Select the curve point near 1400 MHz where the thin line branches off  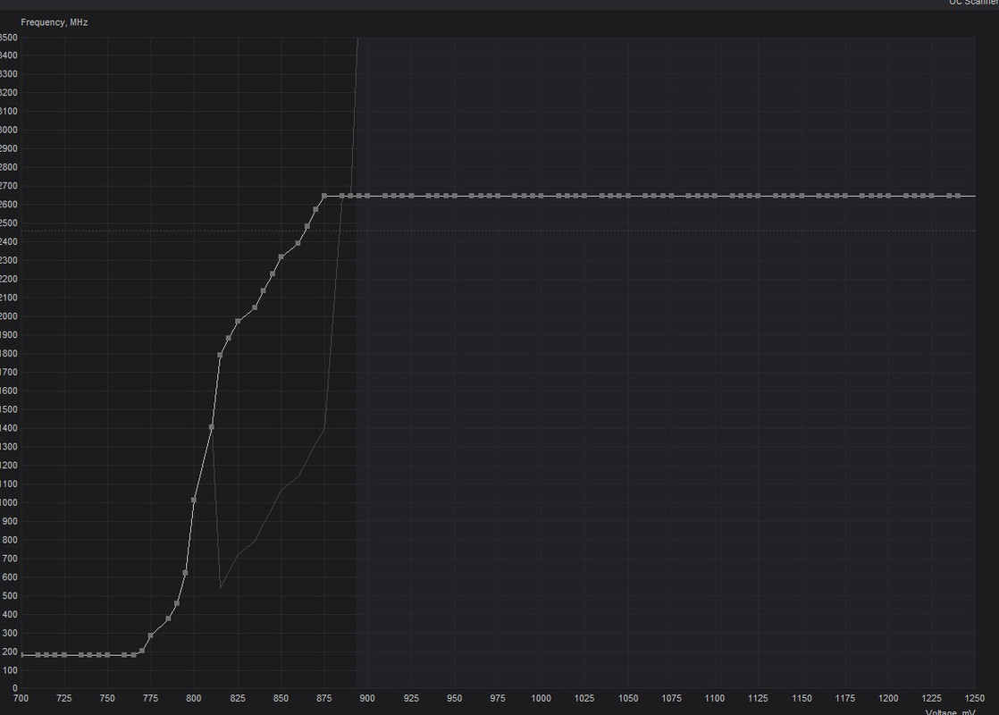pos(212,427)
